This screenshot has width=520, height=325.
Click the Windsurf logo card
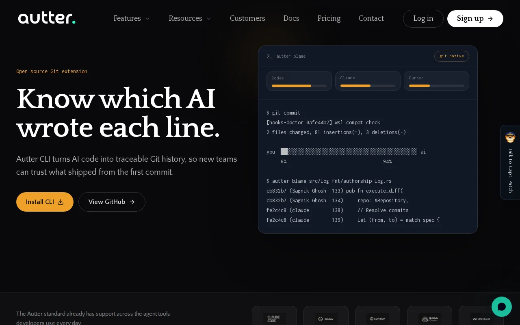pyautogui.click(x=481, y=316)
